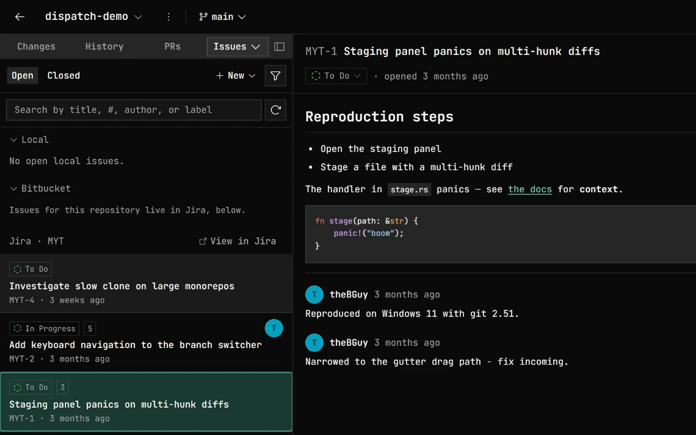Switch to the Changes tab

[x=36, y=47]
